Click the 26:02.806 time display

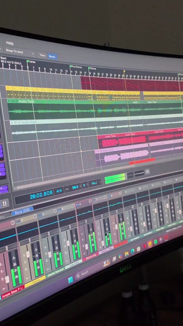41,195
